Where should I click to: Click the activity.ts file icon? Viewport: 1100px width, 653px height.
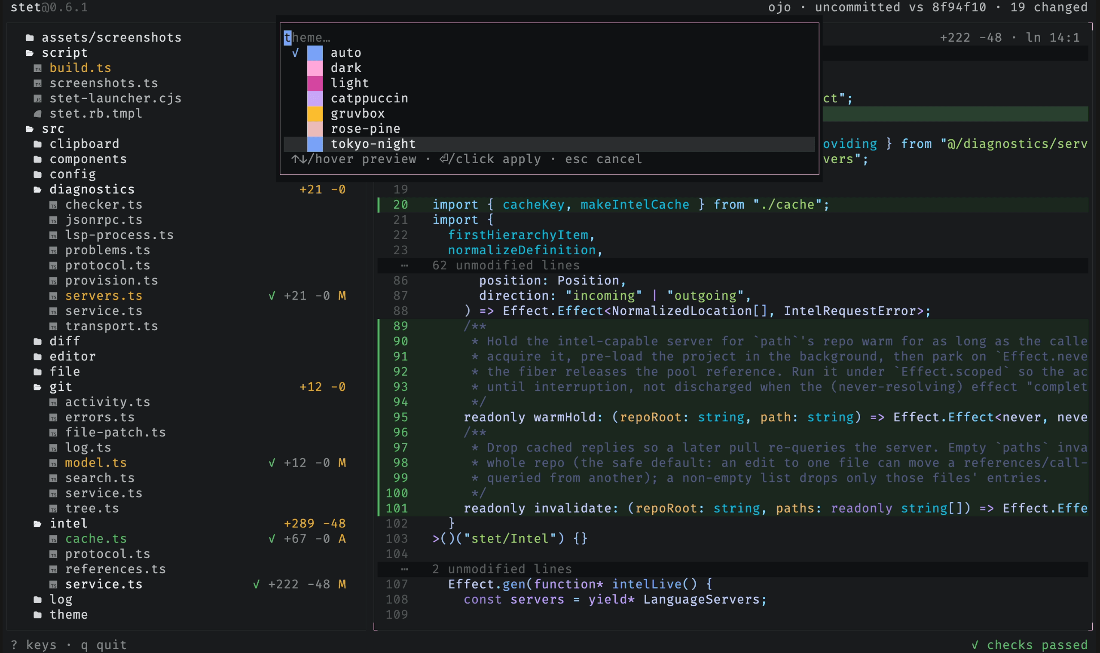point(53,403)
